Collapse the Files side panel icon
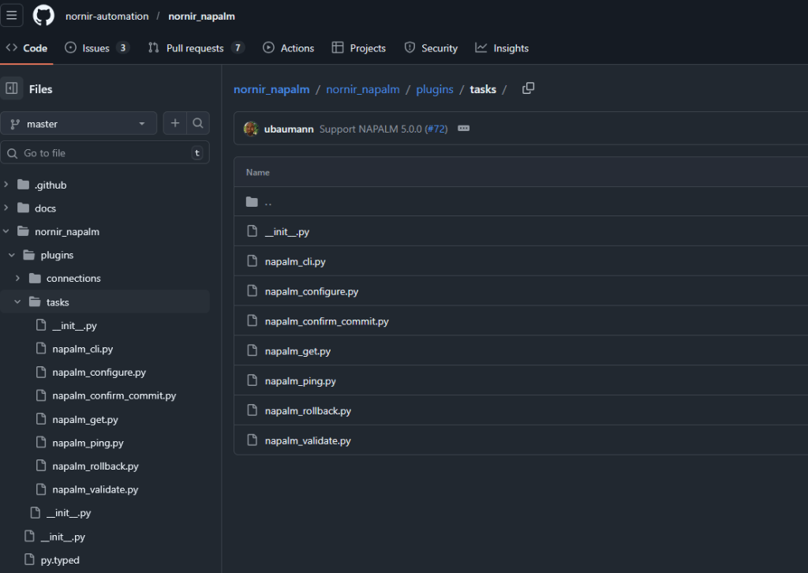This screenshot has height=573, width=808. (12, 89)
